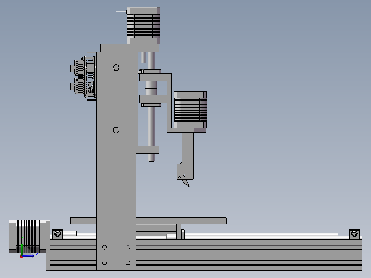The height and width of the screenshot is (278, 371).
Task: Click the bolt head at the right rail end
Action: click(x=354, y=234)
